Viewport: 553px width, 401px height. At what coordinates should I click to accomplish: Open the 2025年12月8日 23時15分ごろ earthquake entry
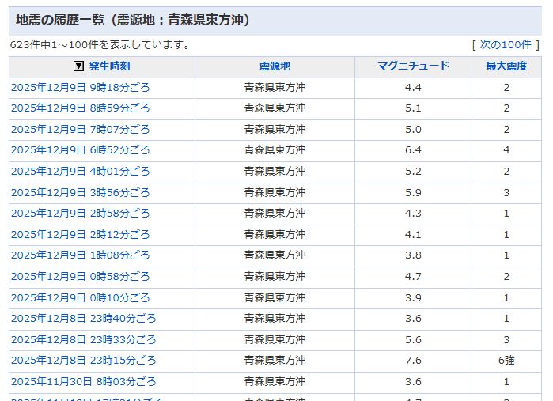coord(83,361)
